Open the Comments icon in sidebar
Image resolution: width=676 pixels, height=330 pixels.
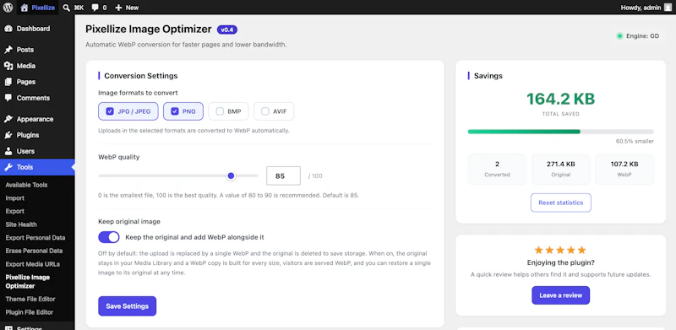click(x=8, y=98)
